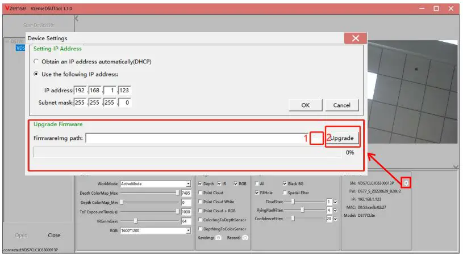The width and height of the screenshot is (463, 257).
Task: Click the TimeFilter slider
Action: click(304, 202)
